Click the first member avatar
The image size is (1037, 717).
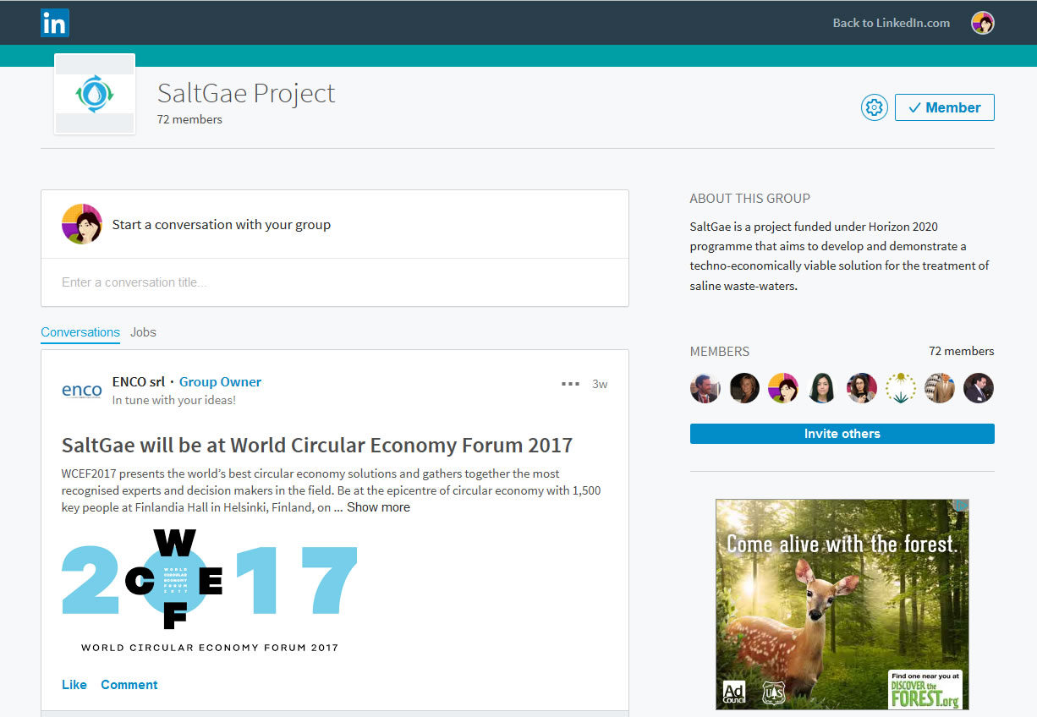point(705,388)
